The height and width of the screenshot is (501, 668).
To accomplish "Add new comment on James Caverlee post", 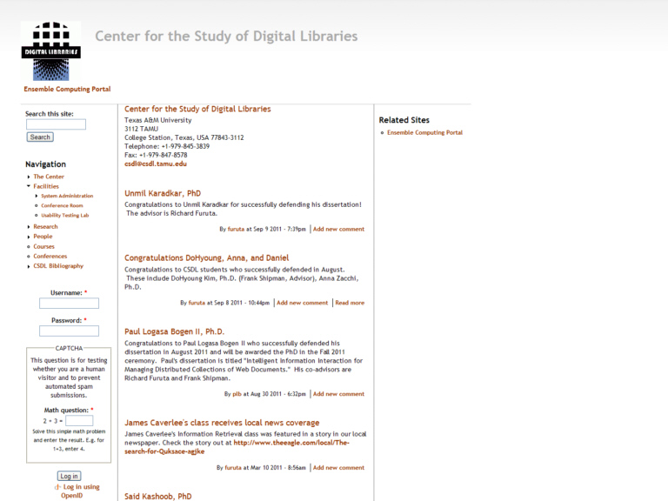I will (x=338, y=468).
